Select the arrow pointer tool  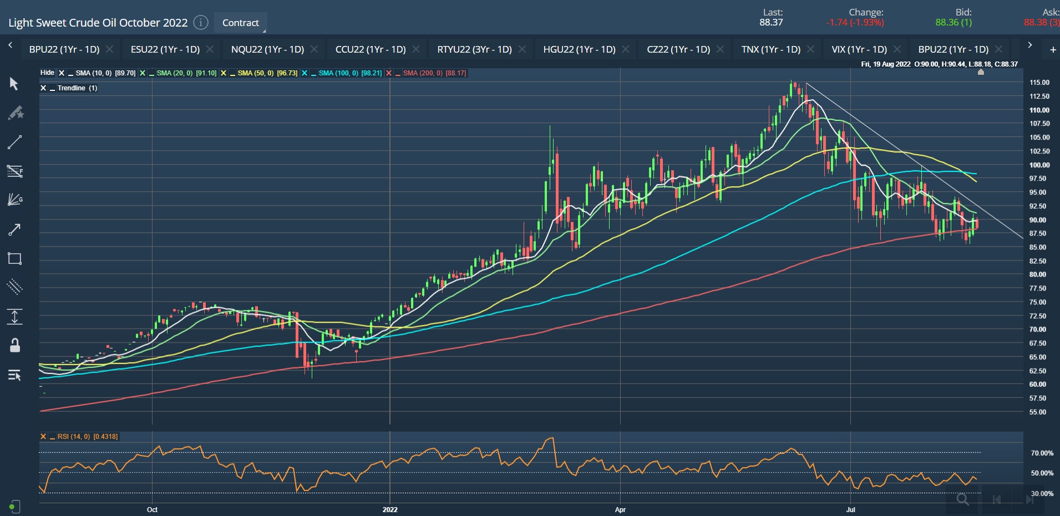click(x=14, y=84)
